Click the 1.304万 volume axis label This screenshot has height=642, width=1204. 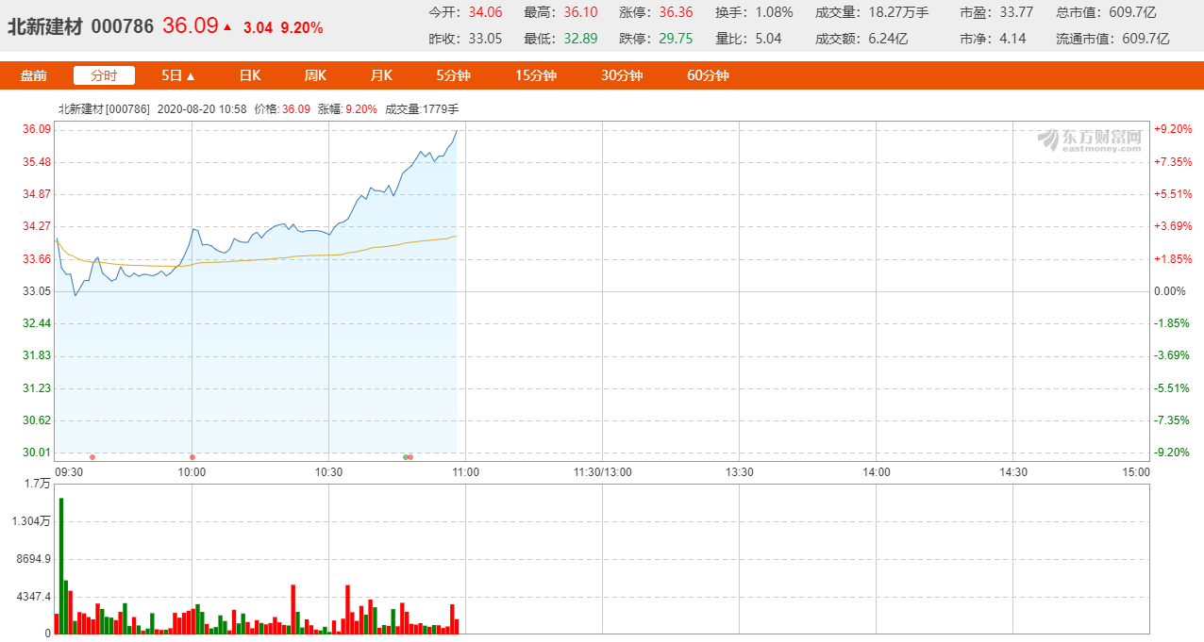[31, 521]
